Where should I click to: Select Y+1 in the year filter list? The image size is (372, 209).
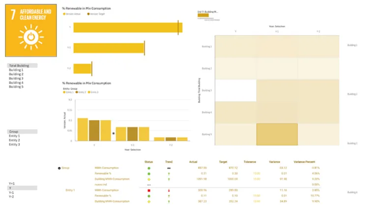click(12, 183)
